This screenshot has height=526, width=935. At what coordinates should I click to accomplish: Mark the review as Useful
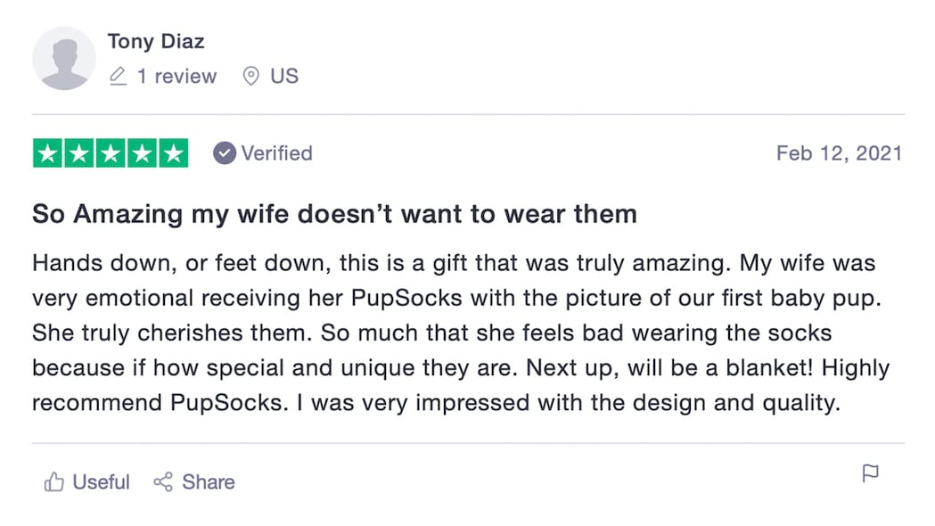click(101, 482)
